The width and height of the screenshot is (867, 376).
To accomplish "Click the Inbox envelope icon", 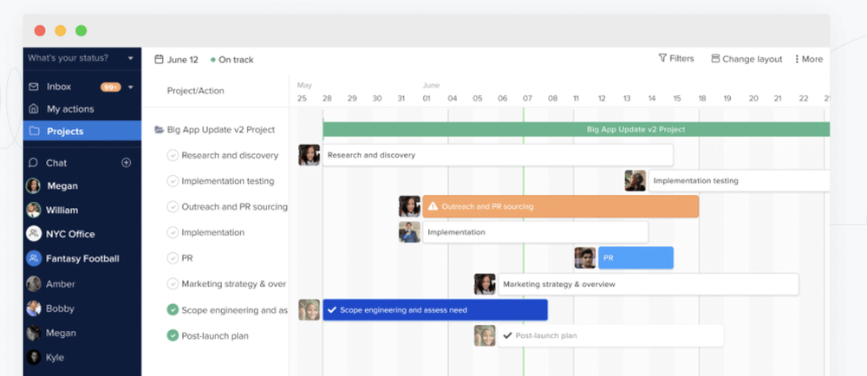I will click(34, 87).
